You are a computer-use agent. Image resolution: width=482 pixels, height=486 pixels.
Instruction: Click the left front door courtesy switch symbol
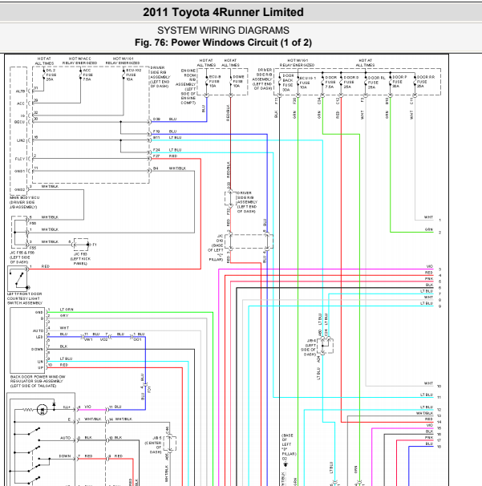click(x=18, y=278)
